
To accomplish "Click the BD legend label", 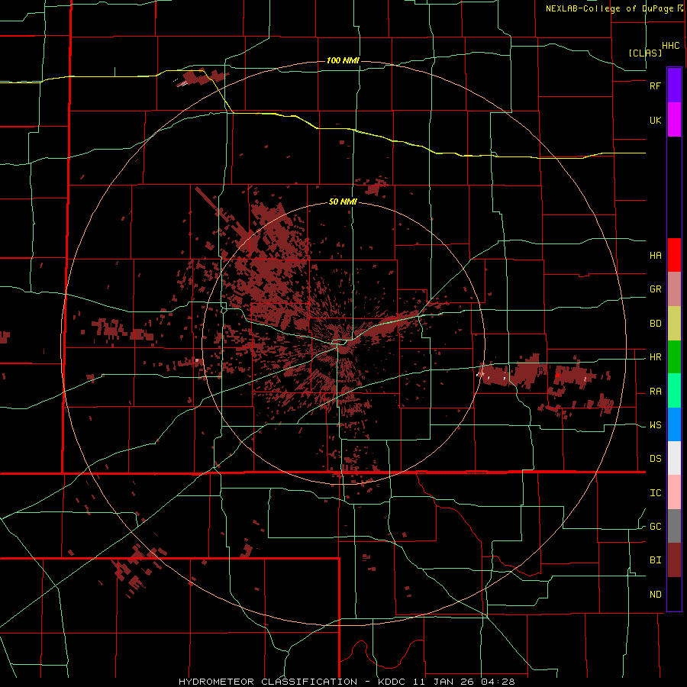I will coord(655,324).
